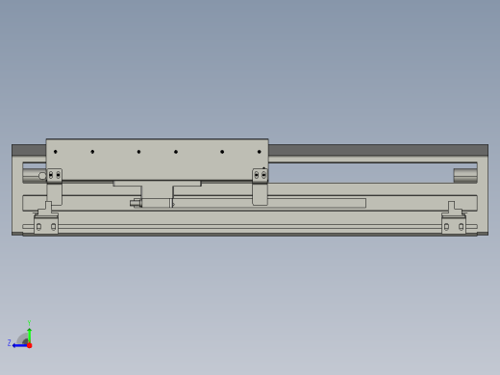Image resolution: width=500 pixels, height=375 pixels.
Task: Click the red origin dot of the triad
Action: coord(30,345)
